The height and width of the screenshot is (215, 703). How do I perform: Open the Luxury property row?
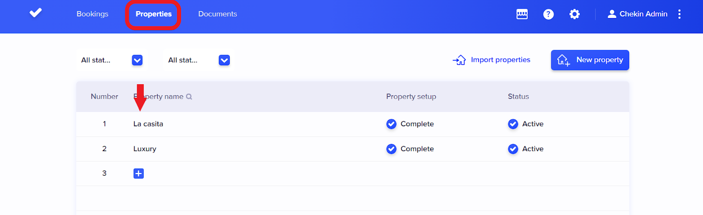click(x=145, y=149)
